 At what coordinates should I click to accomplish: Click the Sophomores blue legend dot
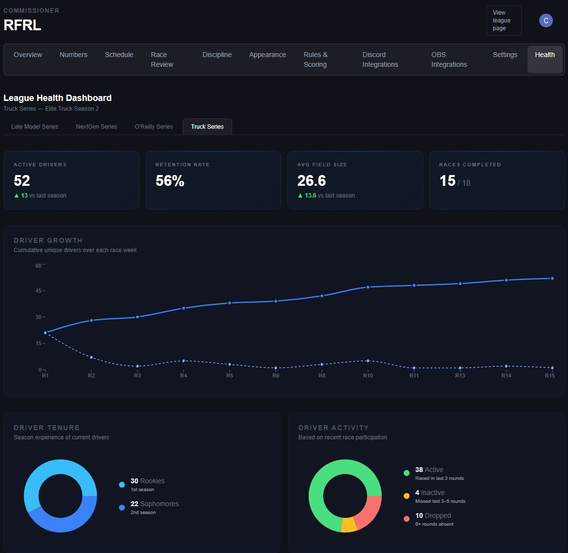[122, 508]
